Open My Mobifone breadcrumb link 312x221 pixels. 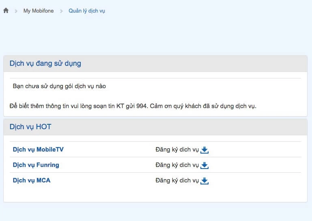point(39,11)
